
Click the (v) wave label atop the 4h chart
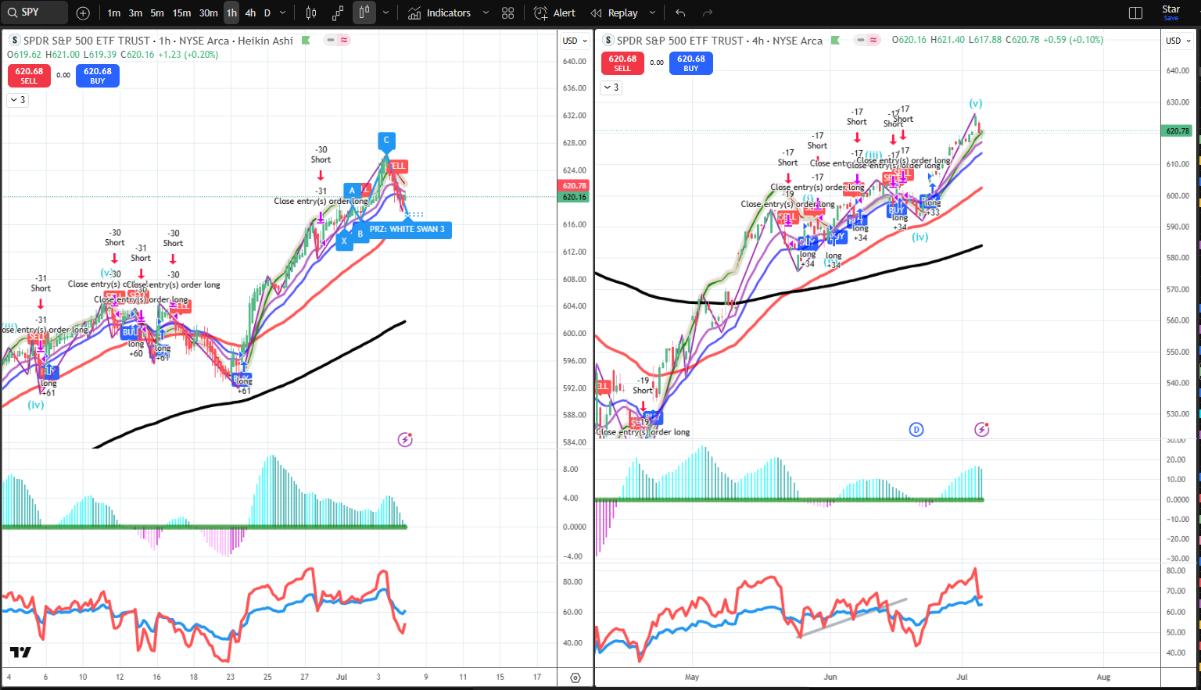click(x=975, y=103)
